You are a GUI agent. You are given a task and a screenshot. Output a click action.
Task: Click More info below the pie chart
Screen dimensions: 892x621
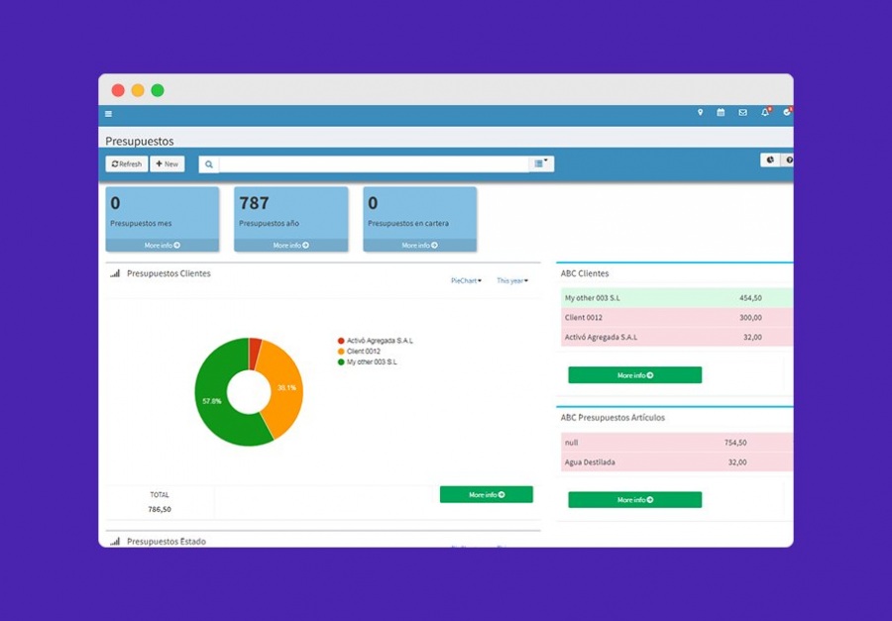pos(487,495)
